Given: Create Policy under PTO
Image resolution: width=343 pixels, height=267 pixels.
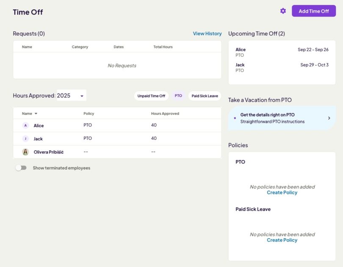Looking at the screenshot, I should [x=282, y=192].
